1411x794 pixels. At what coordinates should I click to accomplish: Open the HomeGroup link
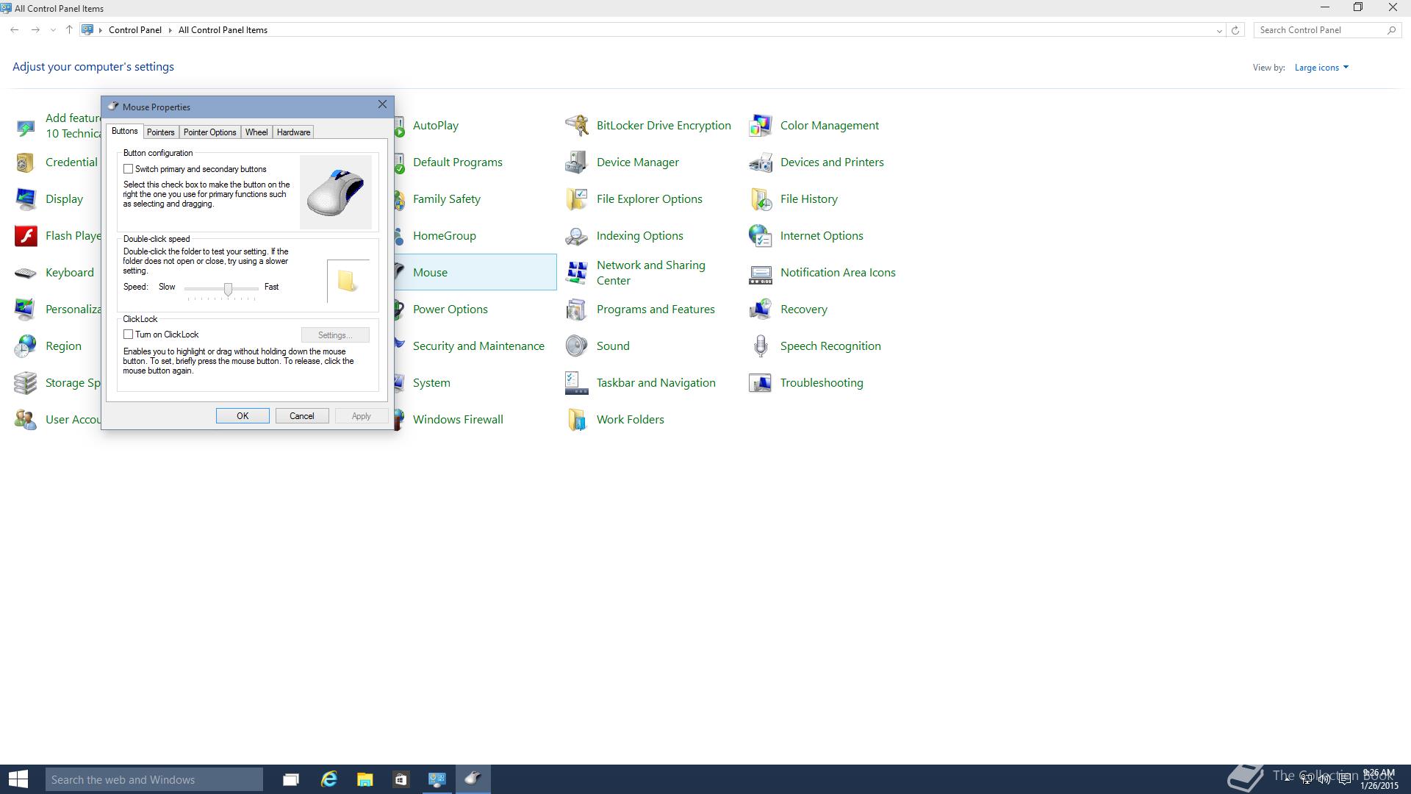(x=445, y=236)
